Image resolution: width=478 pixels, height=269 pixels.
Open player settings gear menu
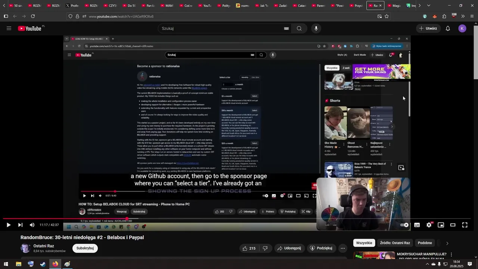(x=429, y=225)
